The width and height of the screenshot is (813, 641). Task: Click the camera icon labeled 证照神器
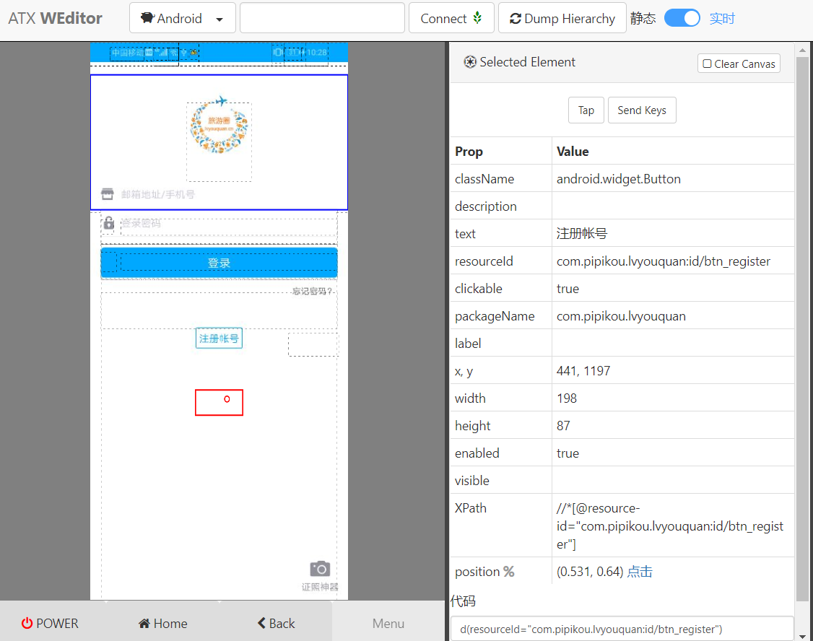pyautogui.click(x=319, y=569)
